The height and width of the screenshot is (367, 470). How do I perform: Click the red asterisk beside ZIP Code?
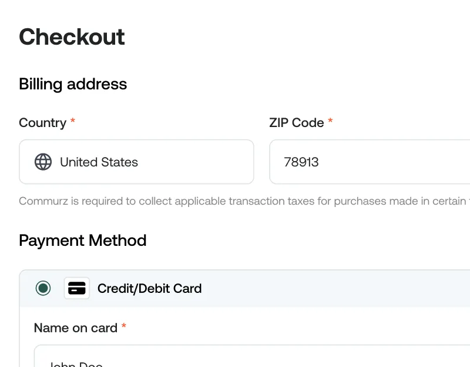(x=330, y=122)
